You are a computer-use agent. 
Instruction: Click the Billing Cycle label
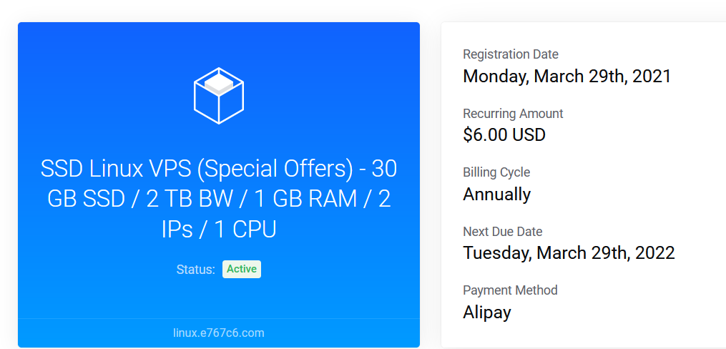click(496, 172)
